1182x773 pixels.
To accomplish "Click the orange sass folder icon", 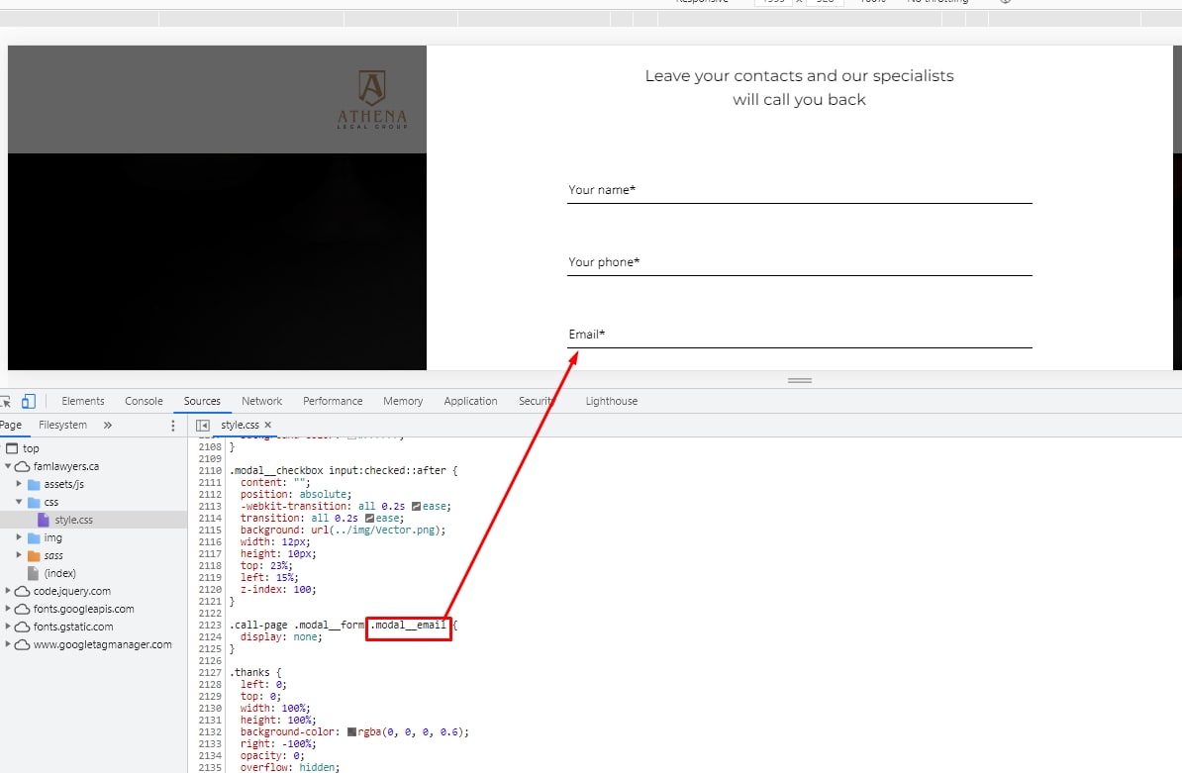I will point(34,556).
